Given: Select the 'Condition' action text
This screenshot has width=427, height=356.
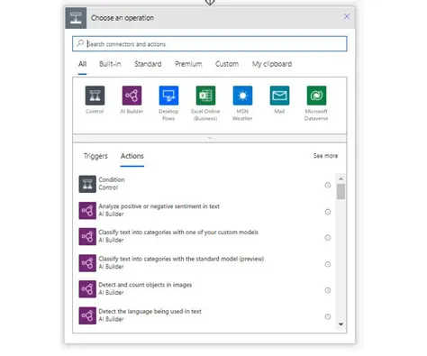Looking at the screenshot, I should pos(112,179).
